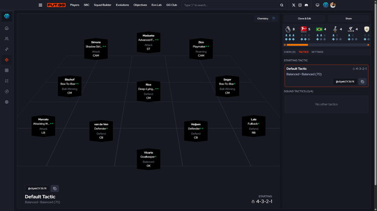Switch to the SETTINGS tab

pyautogui.click(x=317, y=52)
